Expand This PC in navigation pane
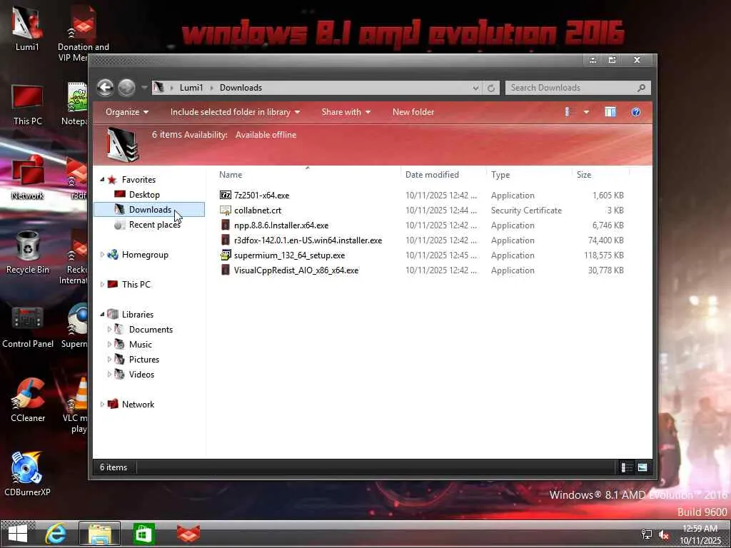 (102, 284)
